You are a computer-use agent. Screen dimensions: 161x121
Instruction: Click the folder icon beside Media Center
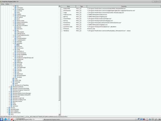pyautogui.click(x=15, y=21)
